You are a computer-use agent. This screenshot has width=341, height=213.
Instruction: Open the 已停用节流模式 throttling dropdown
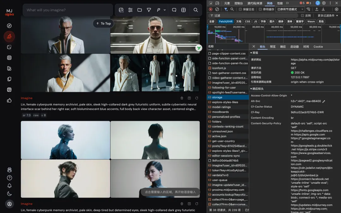click(290, 9)
